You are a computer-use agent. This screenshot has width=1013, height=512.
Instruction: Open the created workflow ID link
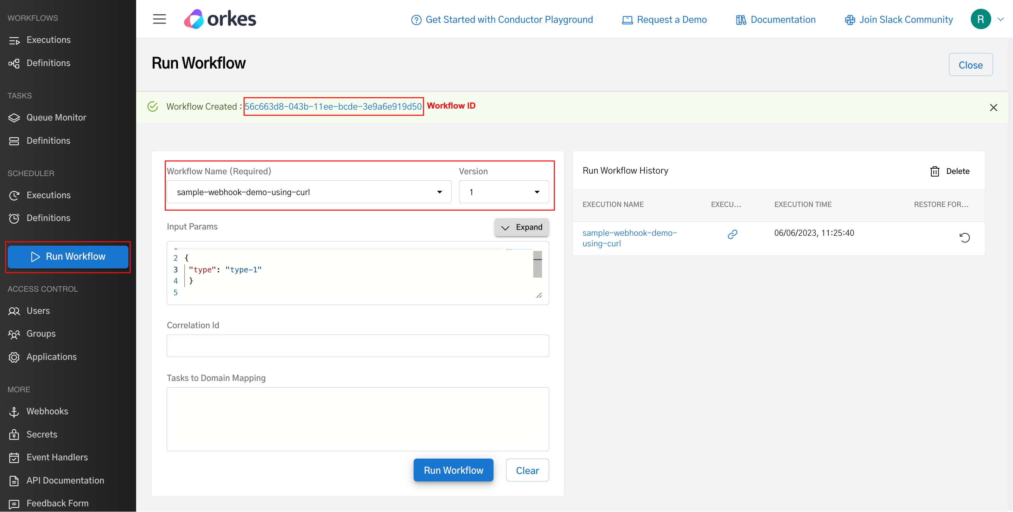[x=333, y=106]
